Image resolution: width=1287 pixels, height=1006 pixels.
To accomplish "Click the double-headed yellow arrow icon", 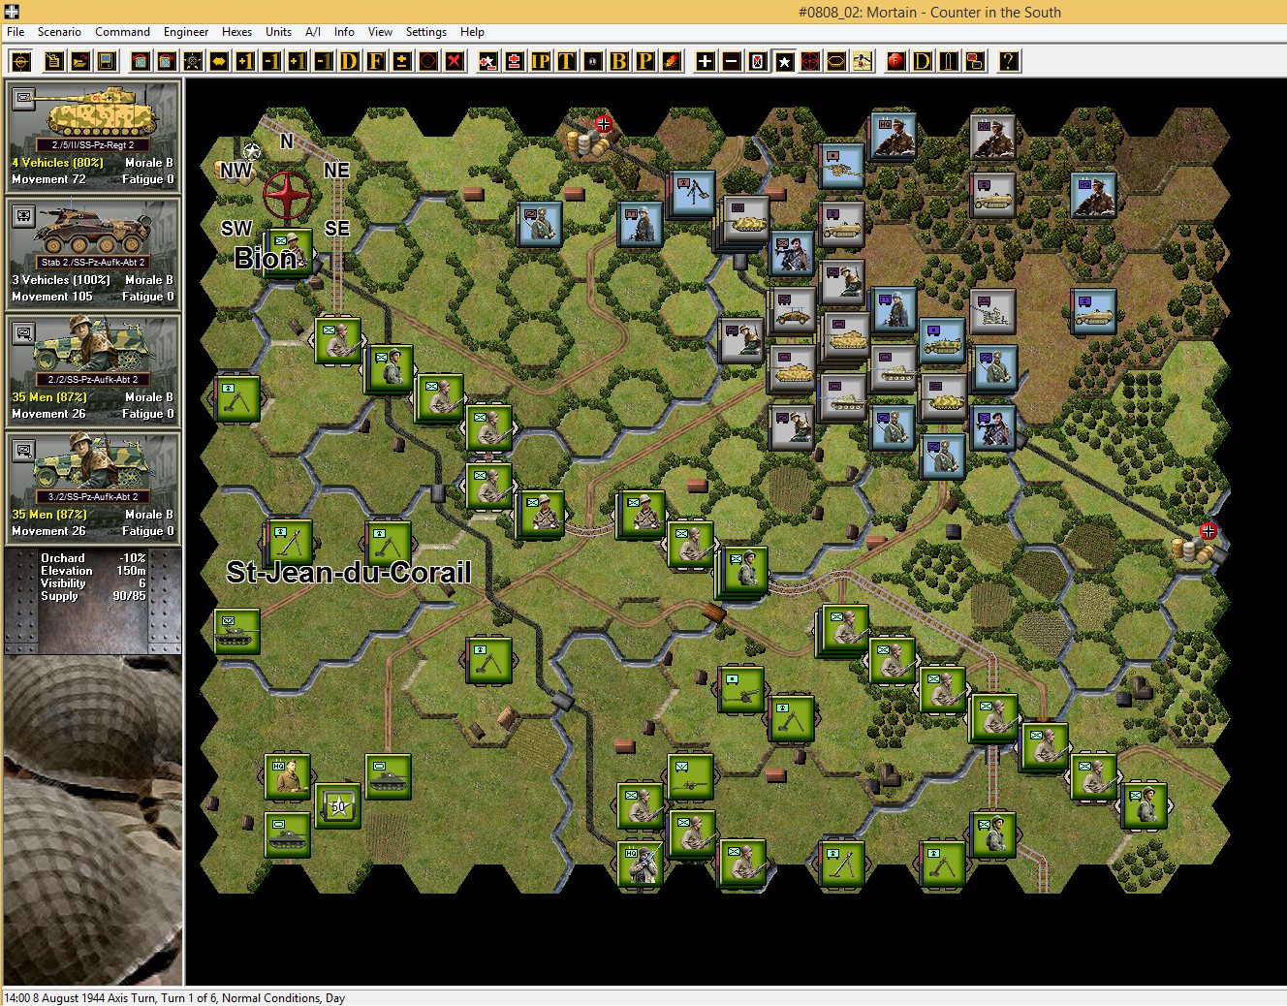I will [219, 62].
